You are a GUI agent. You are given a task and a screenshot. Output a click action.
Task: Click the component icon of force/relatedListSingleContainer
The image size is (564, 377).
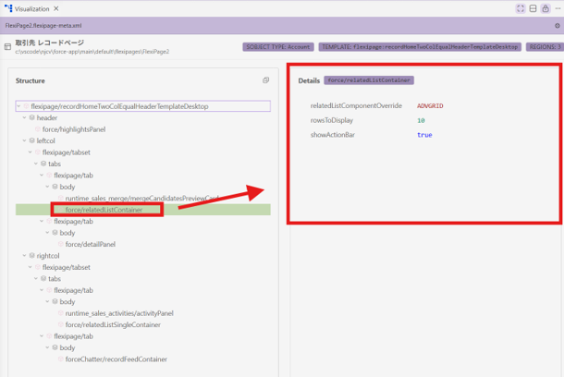coord(61,325)
